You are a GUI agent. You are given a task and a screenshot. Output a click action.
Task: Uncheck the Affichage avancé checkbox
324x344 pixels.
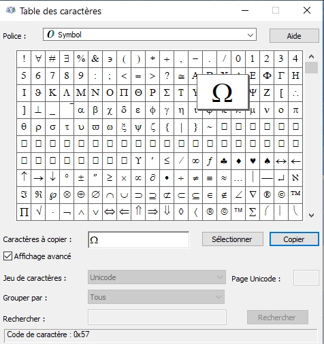click(x=7, y=256)
